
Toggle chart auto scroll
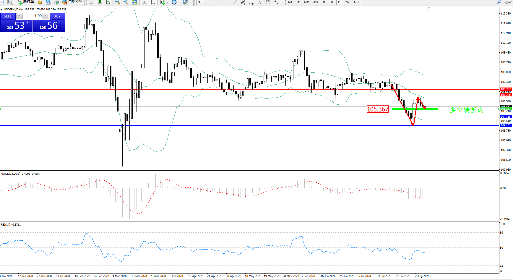click(145, 2)
